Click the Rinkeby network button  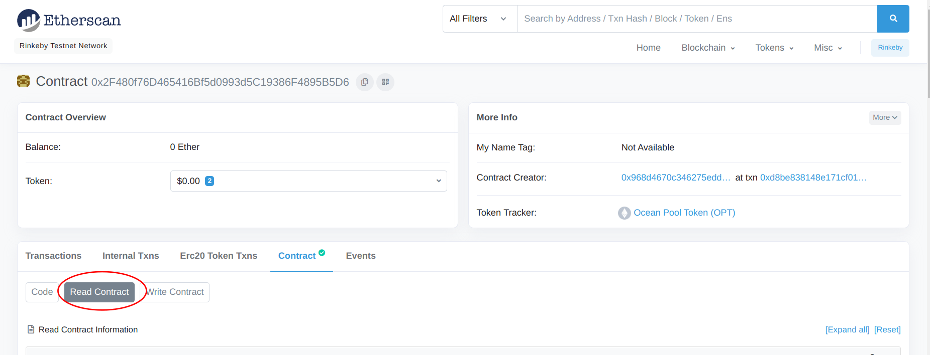(890, 48)
